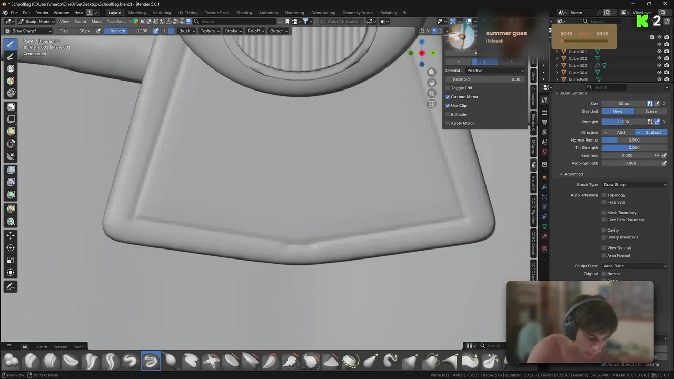
Task: Uncheck the Use Clip checkbox
Action: click(448, 106)
